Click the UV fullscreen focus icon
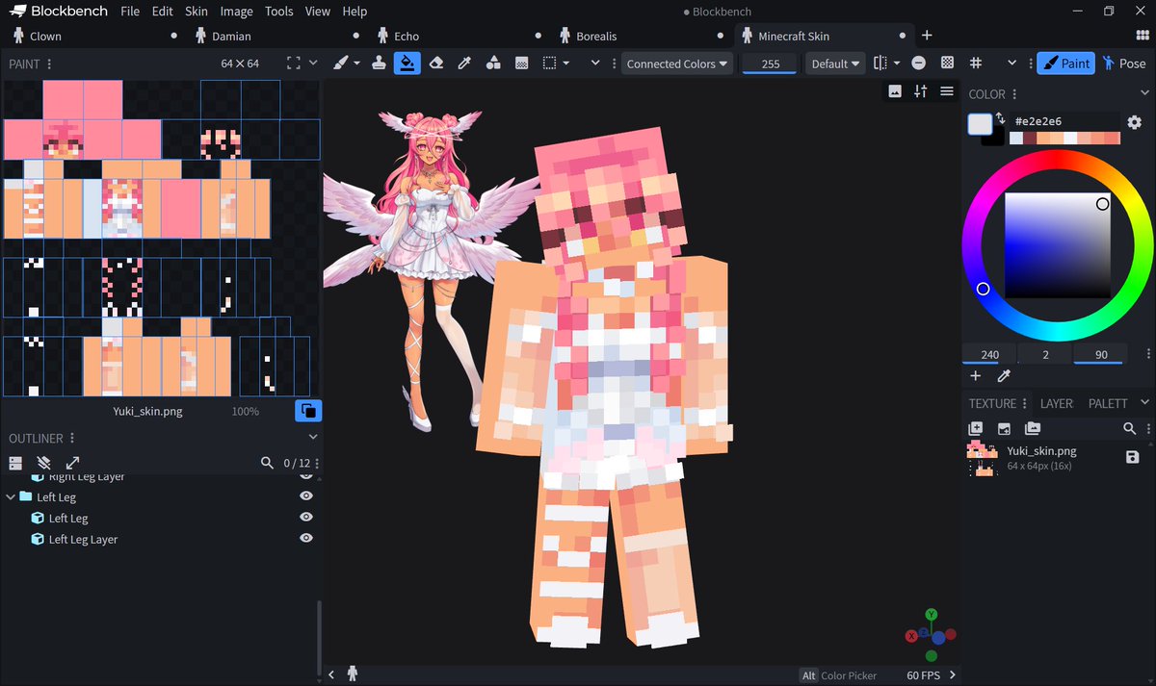 click(x=294, y=64)
